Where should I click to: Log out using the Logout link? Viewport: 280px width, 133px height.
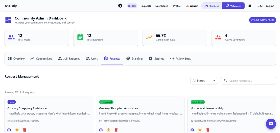click(x=270, y=6)
